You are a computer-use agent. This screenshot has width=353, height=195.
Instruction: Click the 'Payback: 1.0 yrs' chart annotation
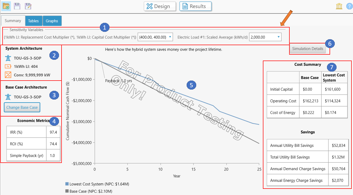point(118,81)
